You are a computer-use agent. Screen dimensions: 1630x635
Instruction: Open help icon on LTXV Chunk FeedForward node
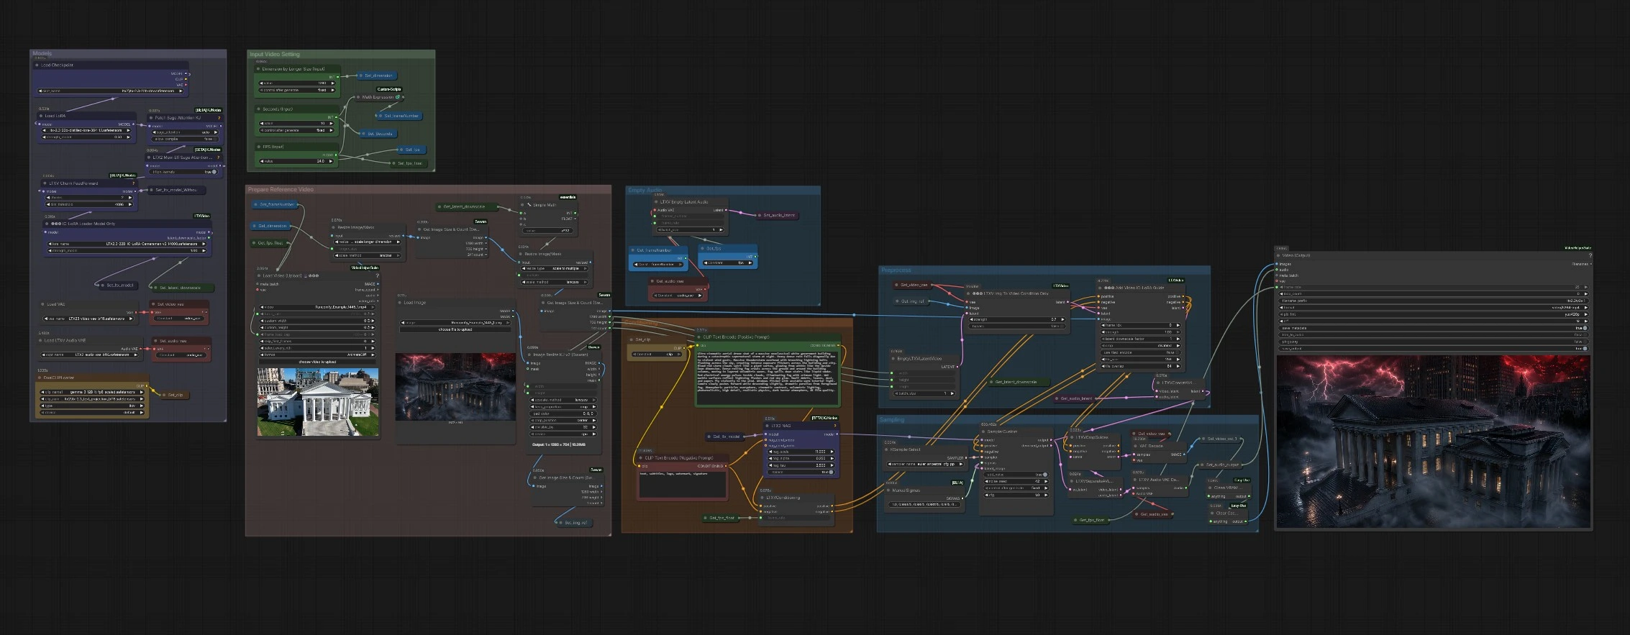(134, 183)
